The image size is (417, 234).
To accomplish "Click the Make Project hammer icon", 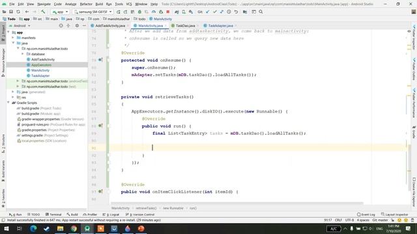I will (43, 12).
